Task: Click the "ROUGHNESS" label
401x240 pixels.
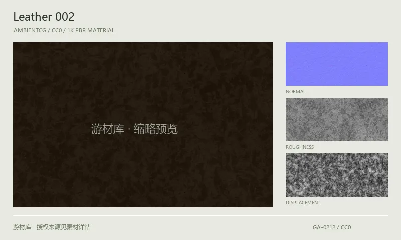Action: [300, 147]
